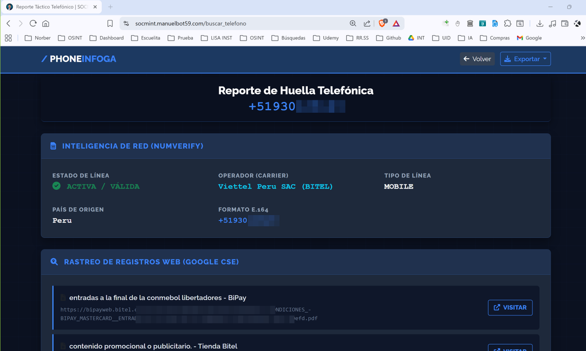586x351 pixels.
Task: Open the Prueba bookmark folder
Action: [x=180, y=38]
